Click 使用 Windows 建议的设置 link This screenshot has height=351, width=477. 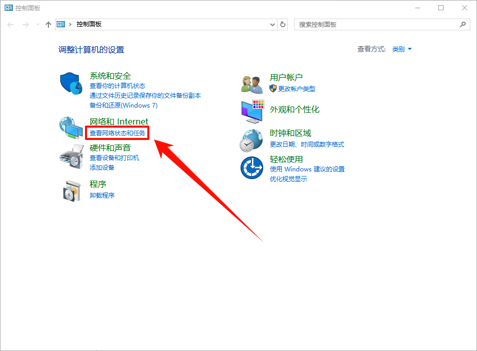[307, 169]
